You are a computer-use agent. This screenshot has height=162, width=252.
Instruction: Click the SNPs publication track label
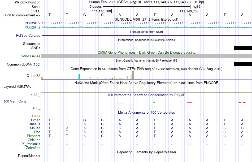(x=36, y=48)
